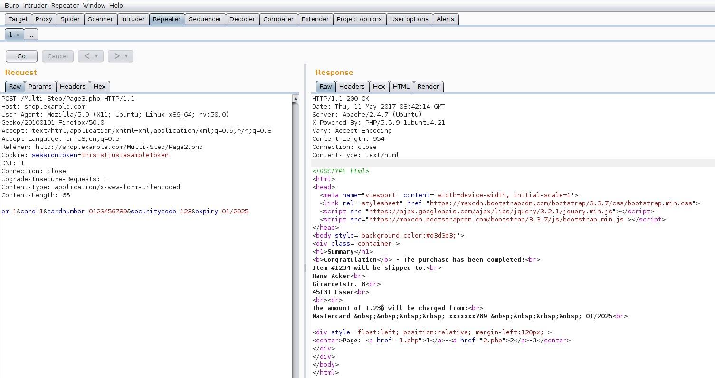
Task: Select Repeater request tab 1
Action: click(10, 35)
